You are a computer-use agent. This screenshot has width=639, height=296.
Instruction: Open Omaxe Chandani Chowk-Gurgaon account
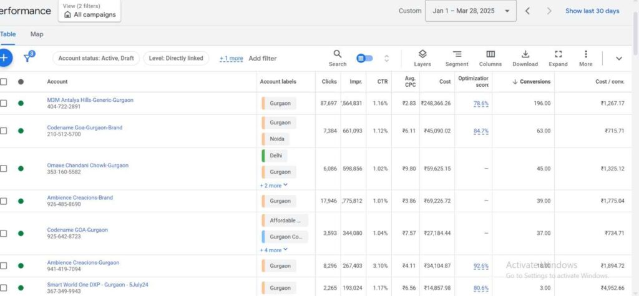tap(87, 165)
